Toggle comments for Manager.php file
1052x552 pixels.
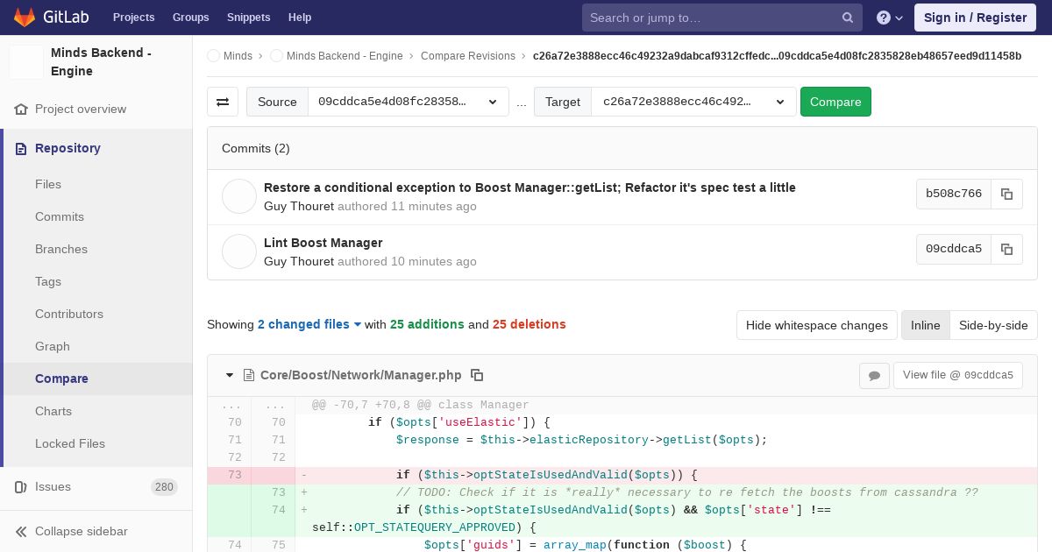[x=874, y=375]
